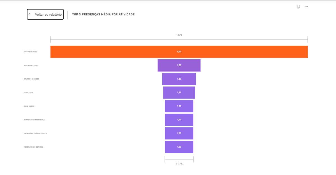Select the Reserva Pista de Padel 1 bar

(x=179, y=147)
